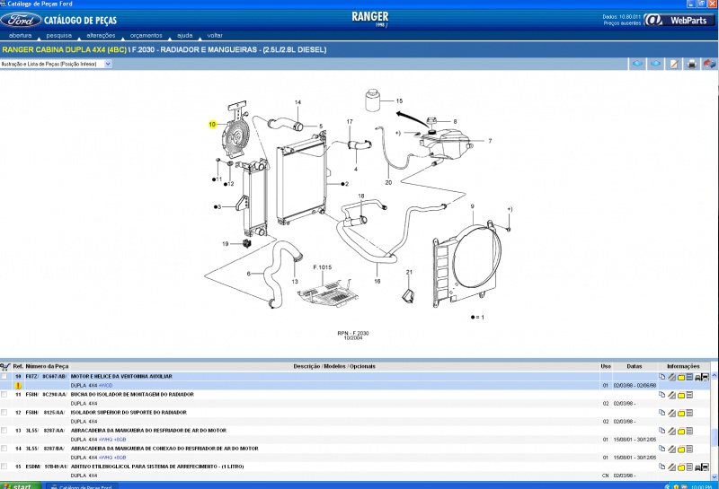
Task: Go to the previous illustration arrow
Action: click(637, 64)
